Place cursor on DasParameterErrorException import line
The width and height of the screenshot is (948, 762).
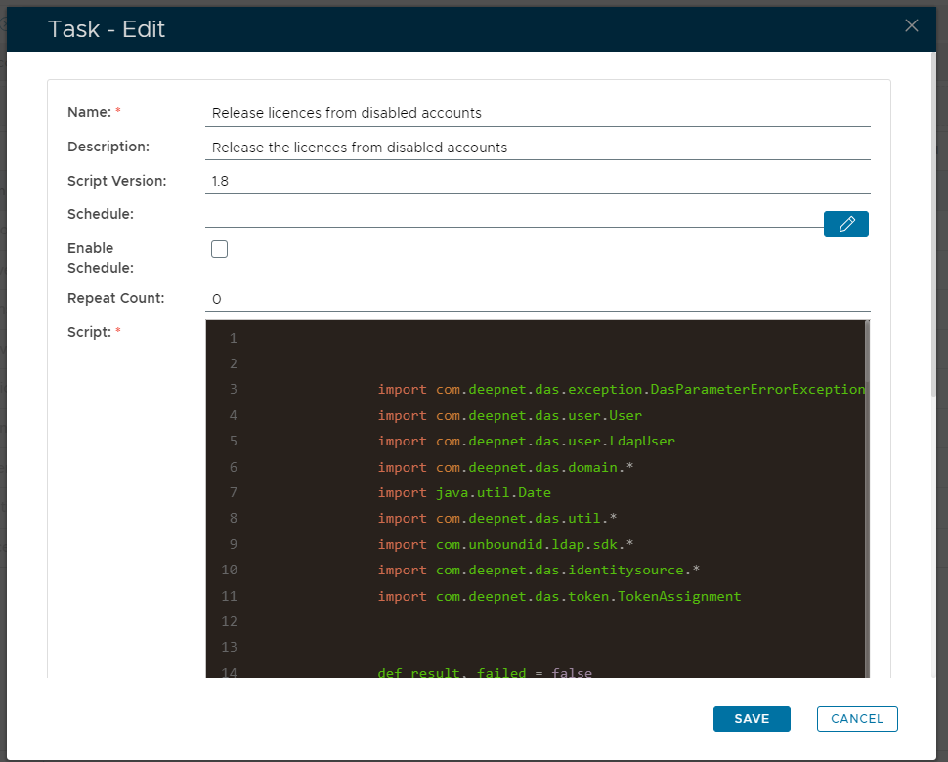point(621,389)
